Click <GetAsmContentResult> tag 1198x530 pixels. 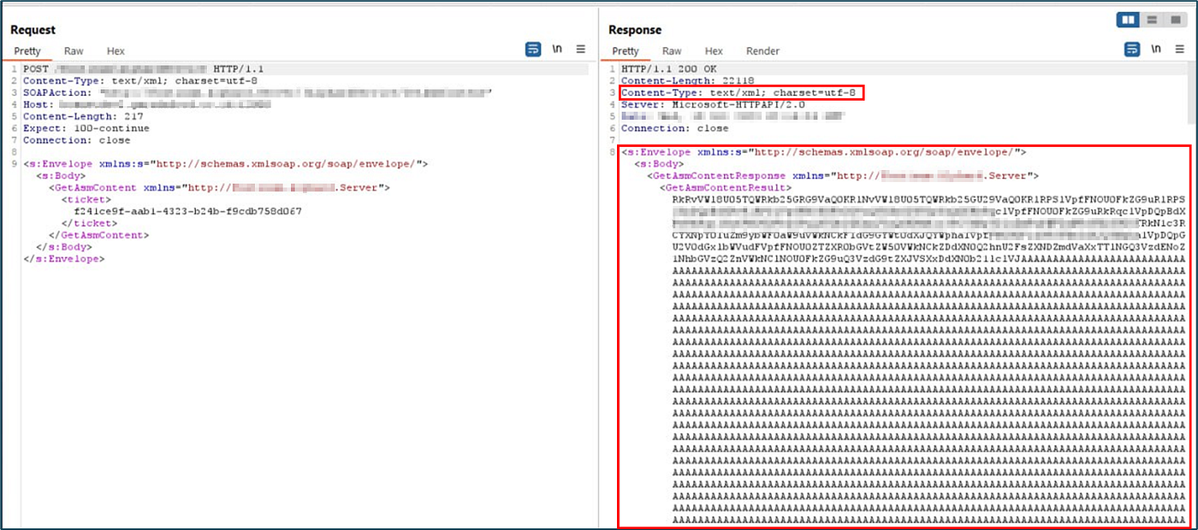[726, 187]
